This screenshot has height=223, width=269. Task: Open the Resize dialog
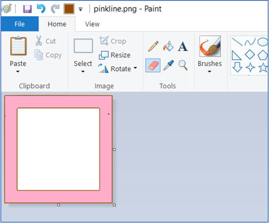[x=115, y=55]
